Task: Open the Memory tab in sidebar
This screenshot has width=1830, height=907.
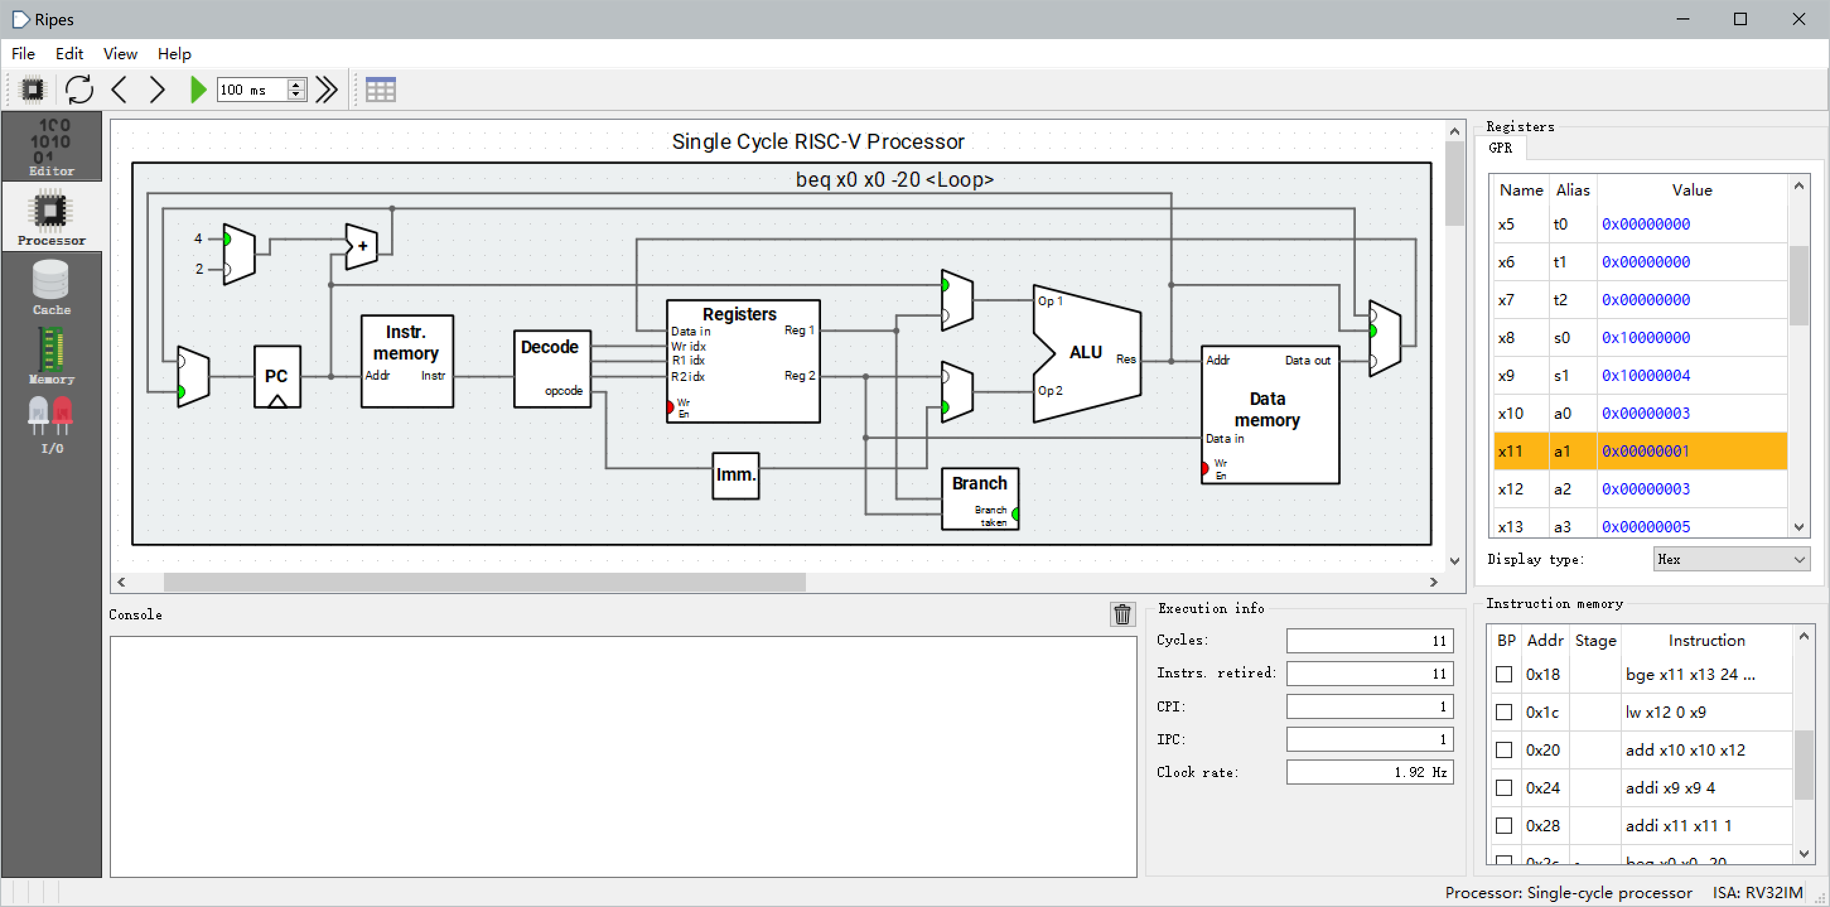Action: pos(52,355)
